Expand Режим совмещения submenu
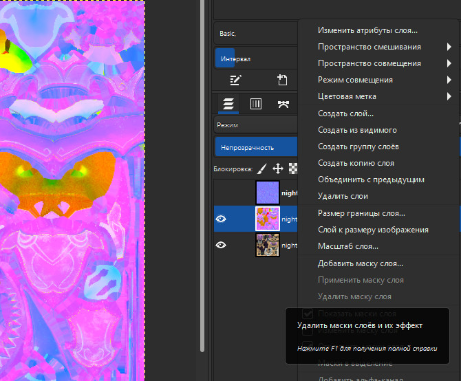The image size is (461, 381). [378, 80]
